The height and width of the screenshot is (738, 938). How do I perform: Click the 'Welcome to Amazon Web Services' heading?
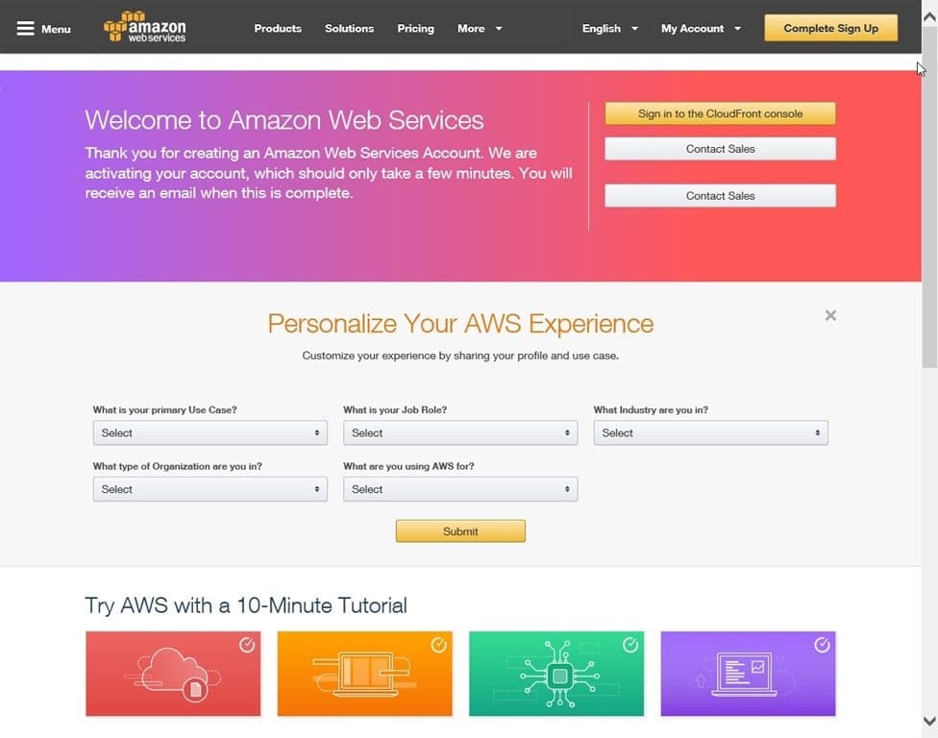point(284,120)
